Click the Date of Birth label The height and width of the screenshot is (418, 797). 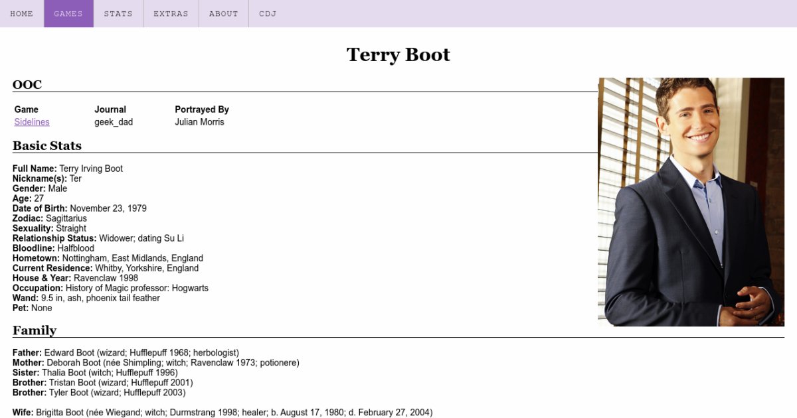40,208
